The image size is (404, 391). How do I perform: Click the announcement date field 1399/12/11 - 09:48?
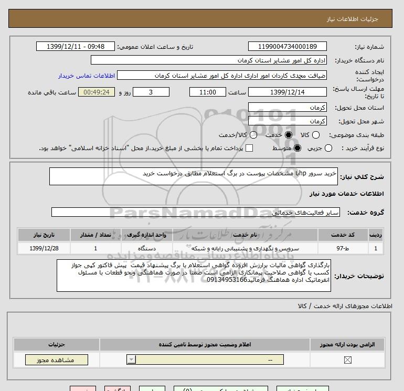point(76,46)
